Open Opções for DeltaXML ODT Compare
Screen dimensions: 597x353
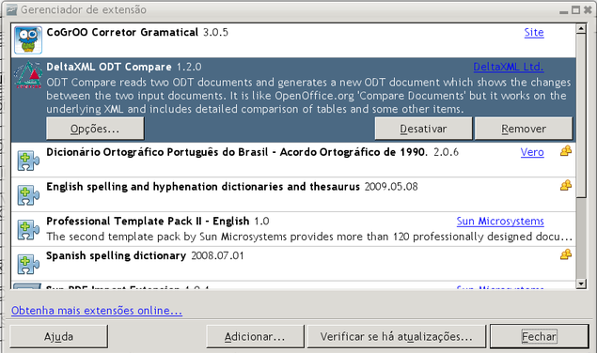(95, 129)
